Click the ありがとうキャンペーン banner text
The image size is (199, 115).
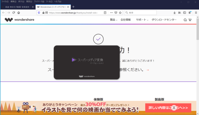click(60, 105)
